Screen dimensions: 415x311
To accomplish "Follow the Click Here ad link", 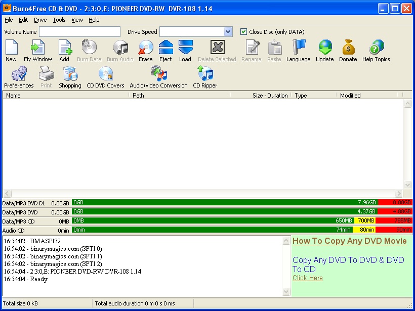I will tap(307, 278).
